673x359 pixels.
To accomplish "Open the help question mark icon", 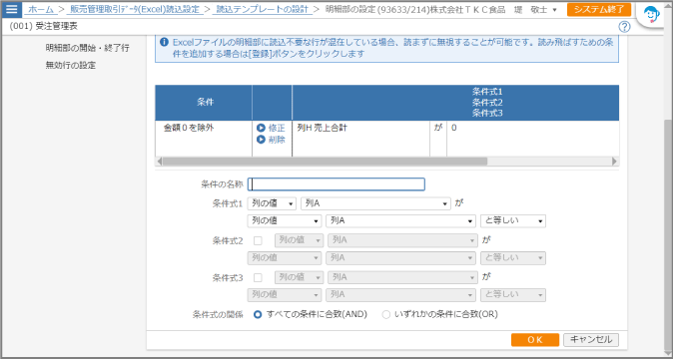I will [x=624, y=27].
